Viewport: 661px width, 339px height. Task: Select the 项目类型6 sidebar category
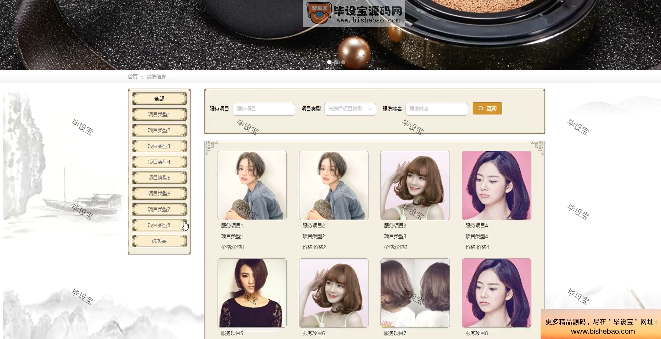click(x=159, y=193)
